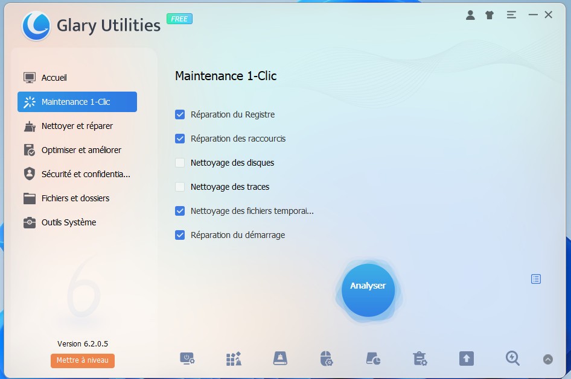The width and height of the screenshot is (571, 379).
Task: Enable Nettoyage des disques checkbox
Action: pyautogui.click(x=180, y=163)
